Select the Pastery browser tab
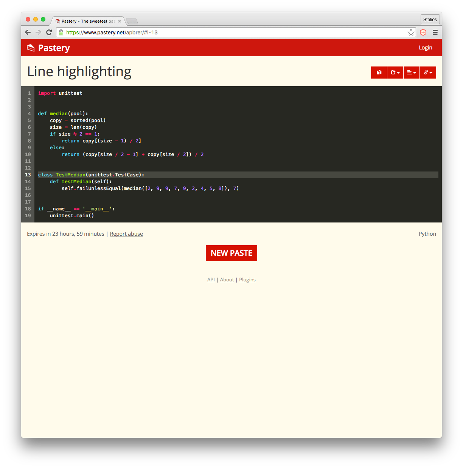 tap(87, 21)
